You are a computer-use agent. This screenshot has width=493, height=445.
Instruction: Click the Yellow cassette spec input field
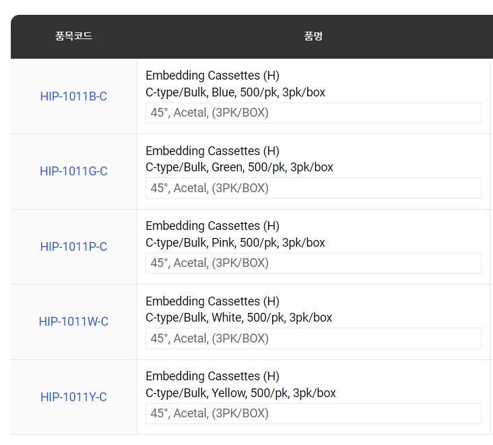click(313, 413)
